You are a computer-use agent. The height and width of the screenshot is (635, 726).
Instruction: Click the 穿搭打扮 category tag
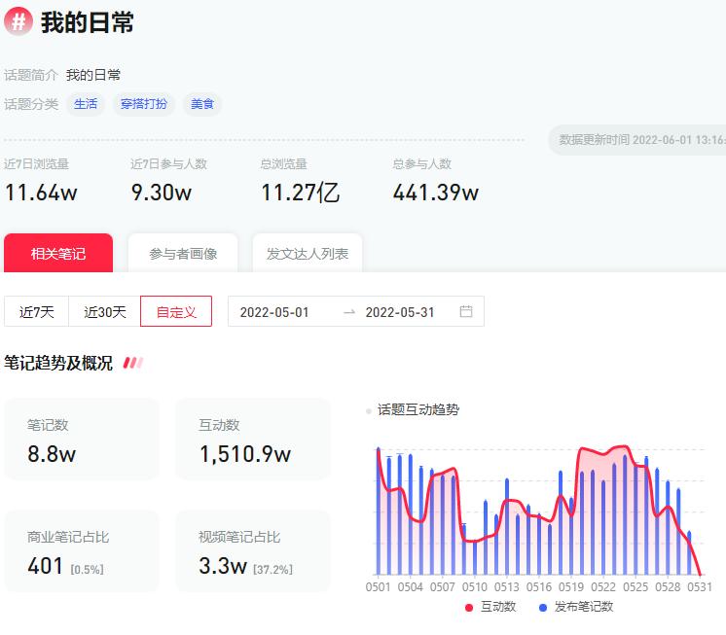pyautogui.click(x=144, y=104)
